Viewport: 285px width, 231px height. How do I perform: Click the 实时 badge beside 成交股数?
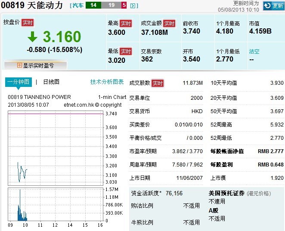click(x=158, y=83)
